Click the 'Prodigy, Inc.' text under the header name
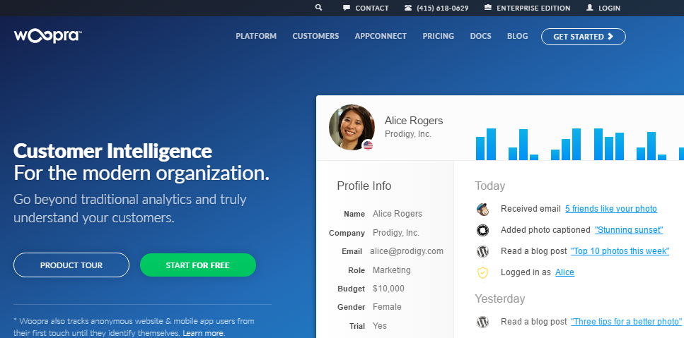The image size is (684, 338). (408, 134)
